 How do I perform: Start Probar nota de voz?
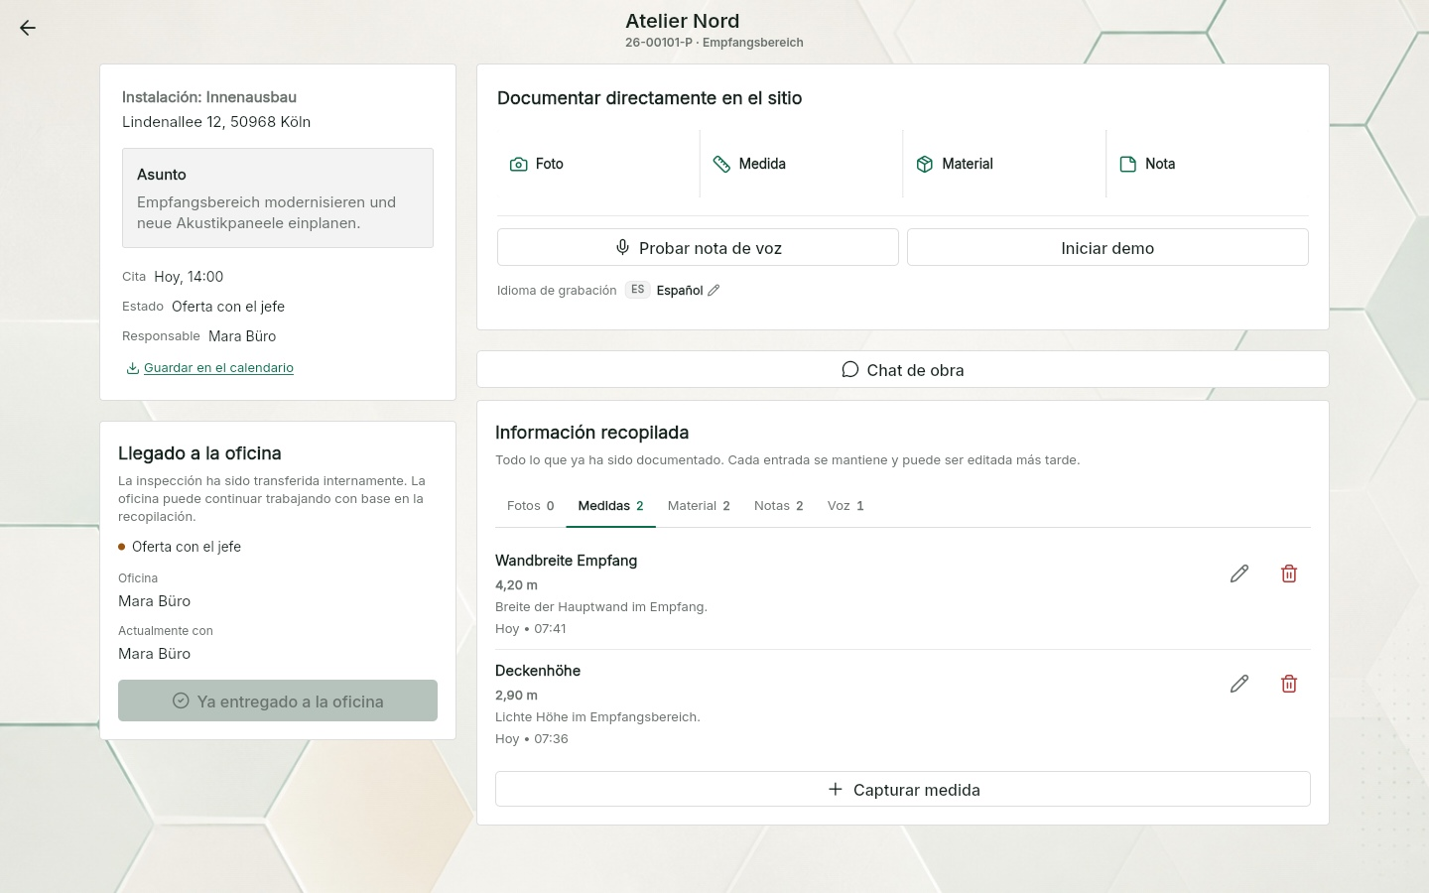pos(698,247)
